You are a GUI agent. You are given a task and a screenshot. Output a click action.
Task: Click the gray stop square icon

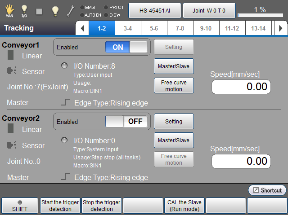point(39,11)
